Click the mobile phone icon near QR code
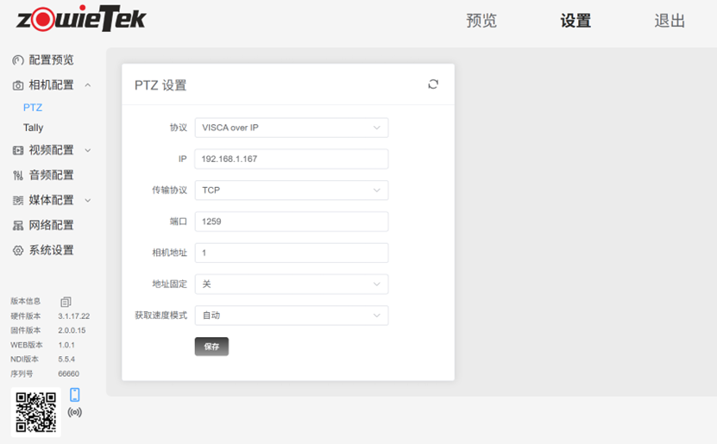This screenshot has width=717, height=444. 75,395
